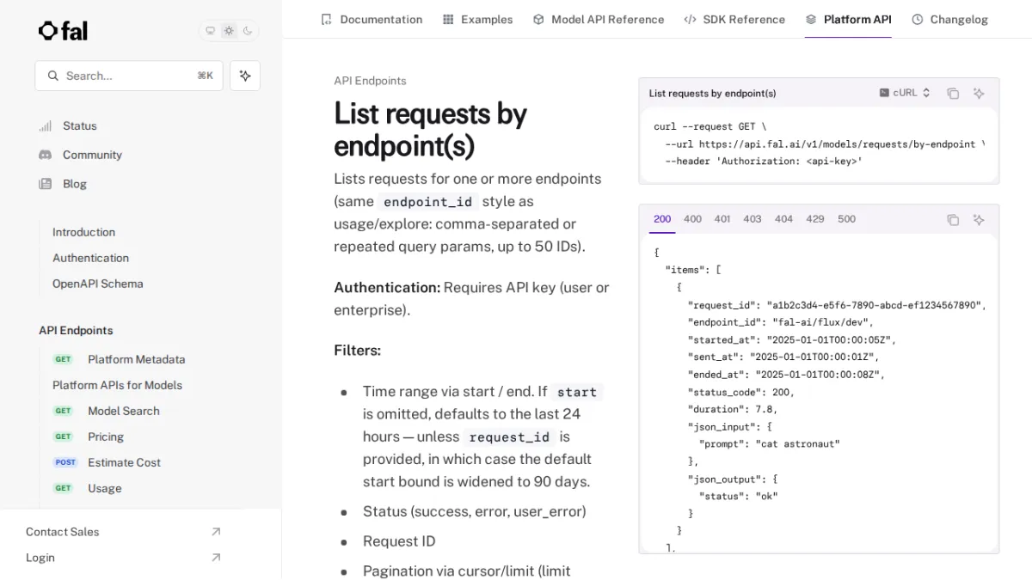Open the Examples tab

[477, 19]
